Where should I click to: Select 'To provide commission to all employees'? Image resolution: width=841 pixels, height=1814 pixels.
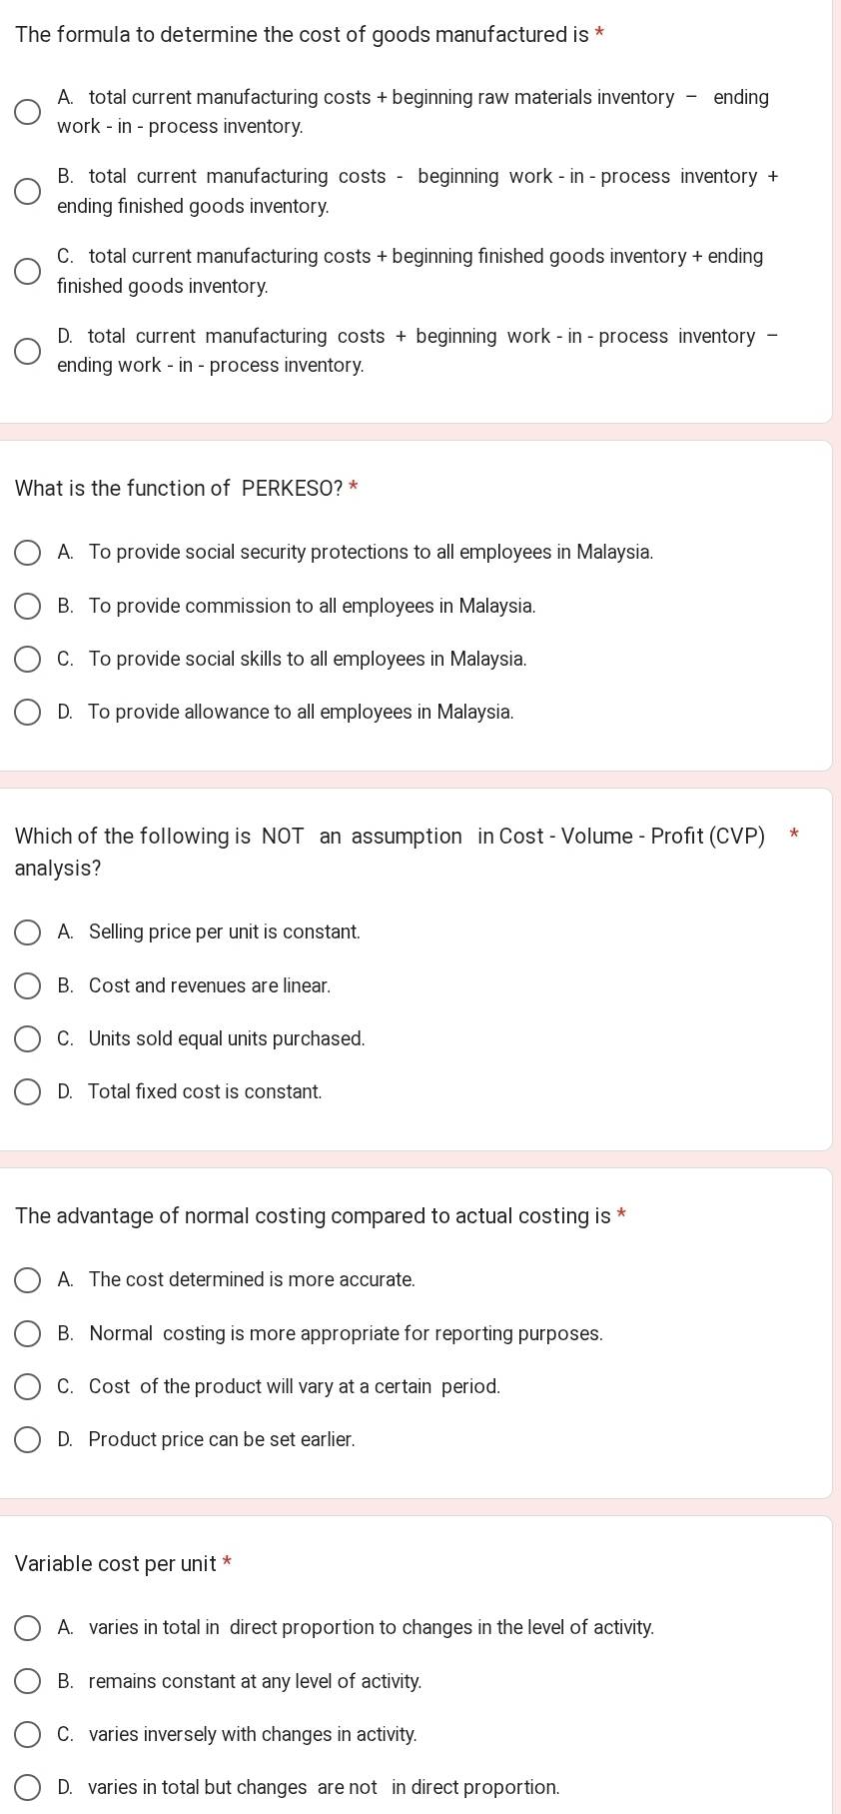click(27, 607)
